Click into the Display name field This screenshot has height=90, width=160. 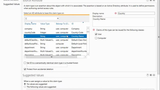point(136,13)
